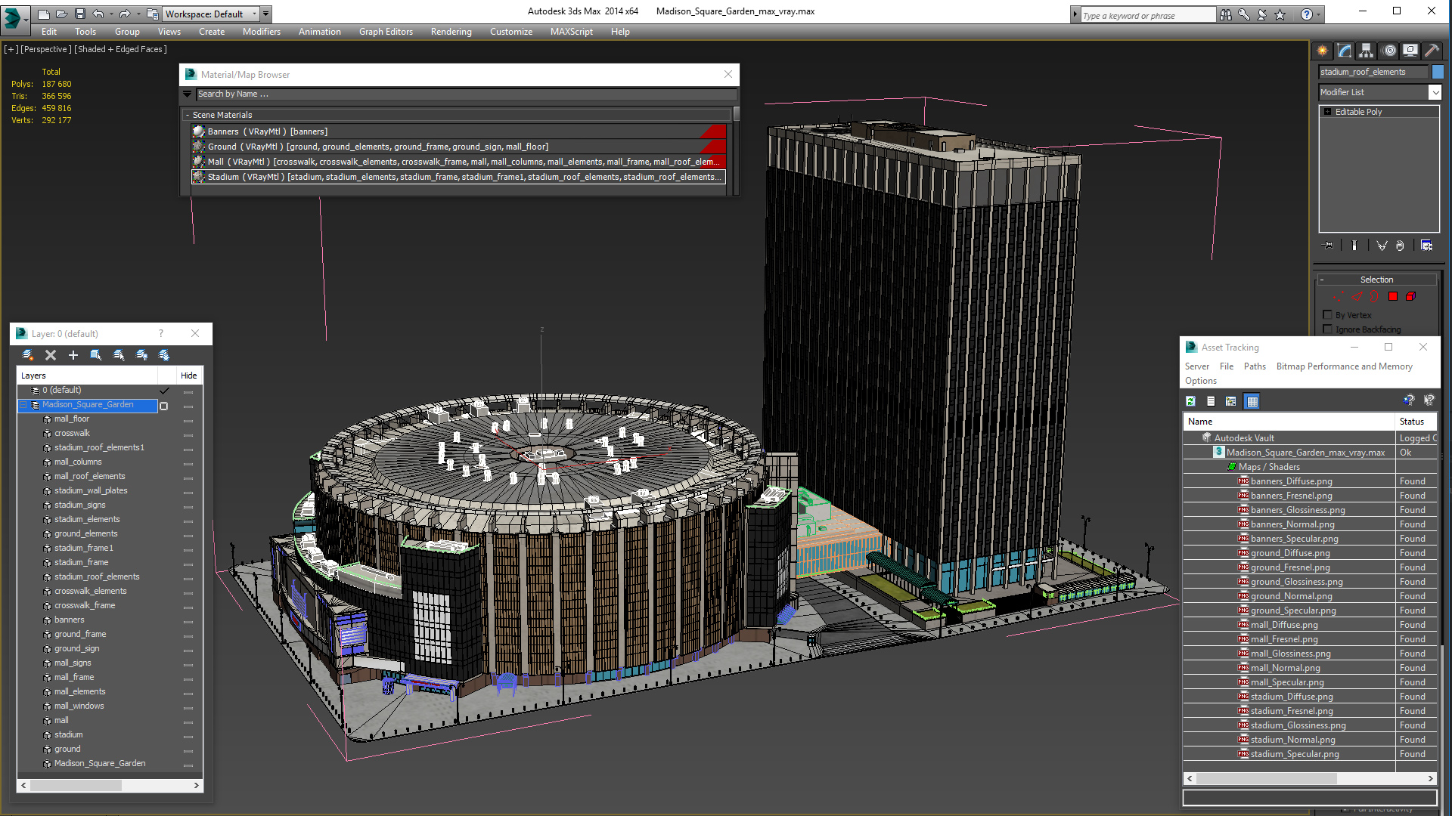This screenshot has height=816, width=1452.
Task: Click Create New Layer icon in Layer dialog
Action: (28, 355)
